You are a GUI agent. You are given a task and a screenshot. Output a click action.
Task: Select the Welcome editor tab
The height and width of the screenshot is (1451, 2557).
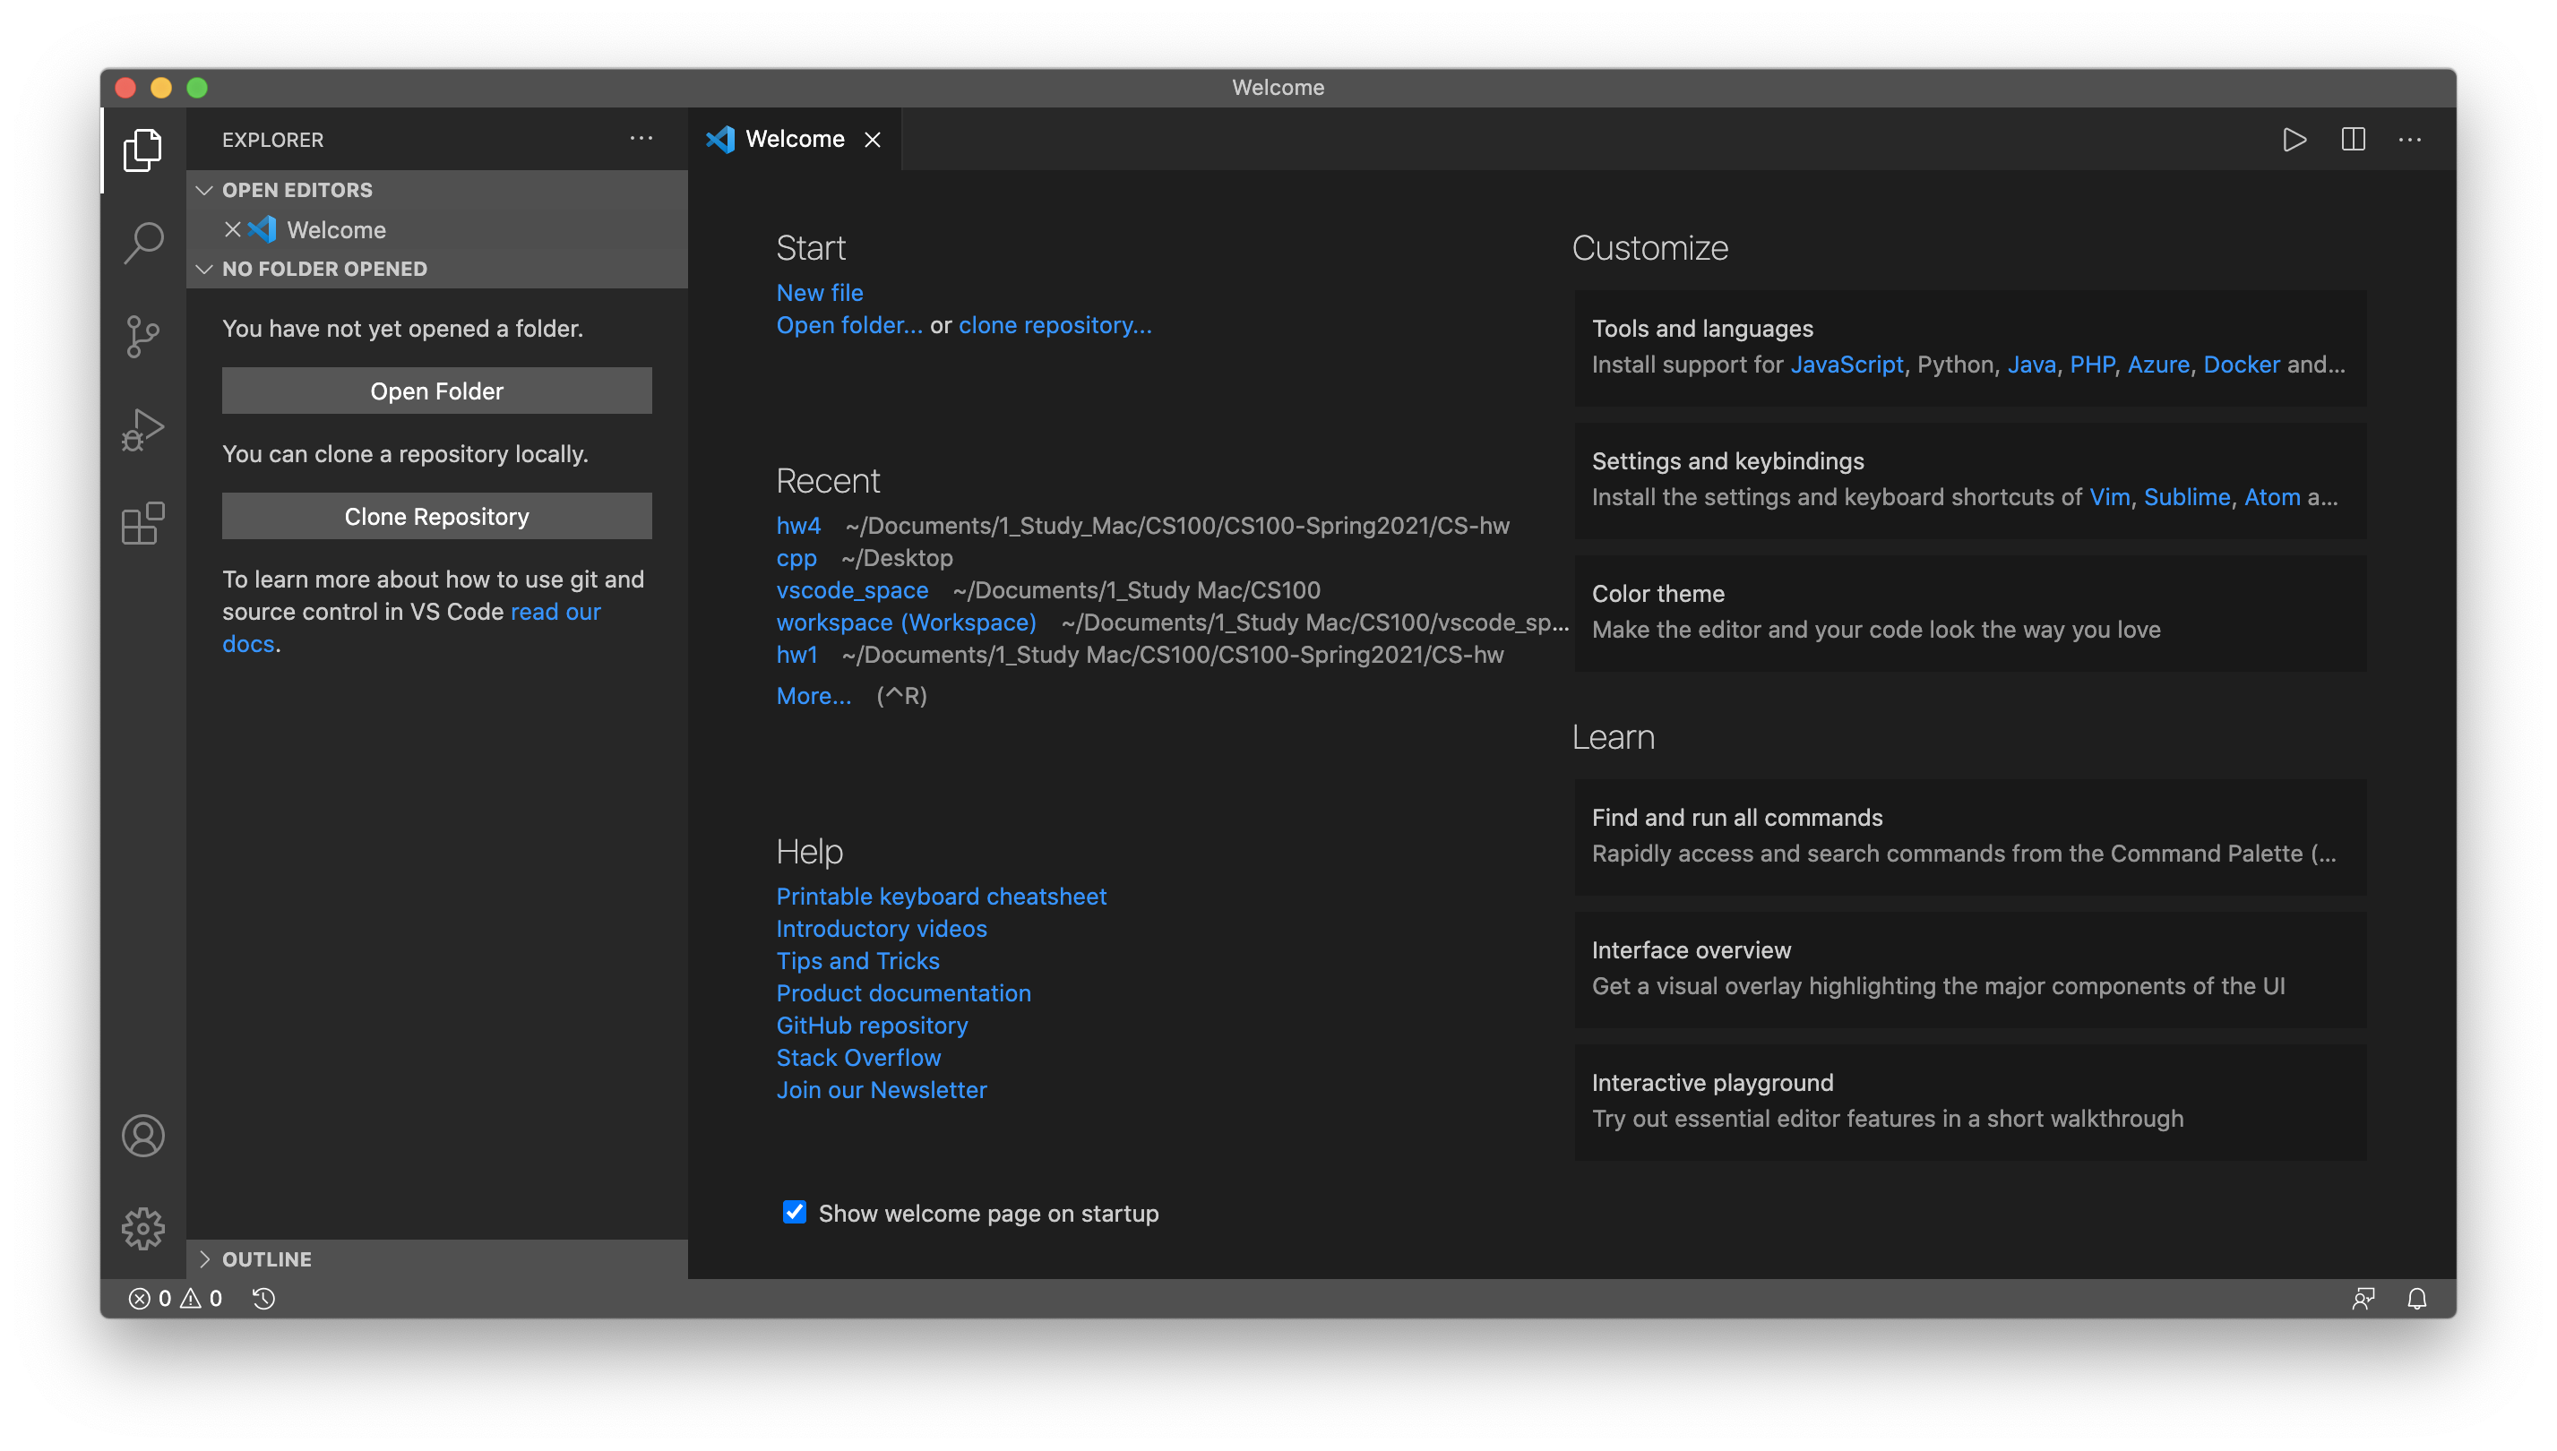[794, 140]
